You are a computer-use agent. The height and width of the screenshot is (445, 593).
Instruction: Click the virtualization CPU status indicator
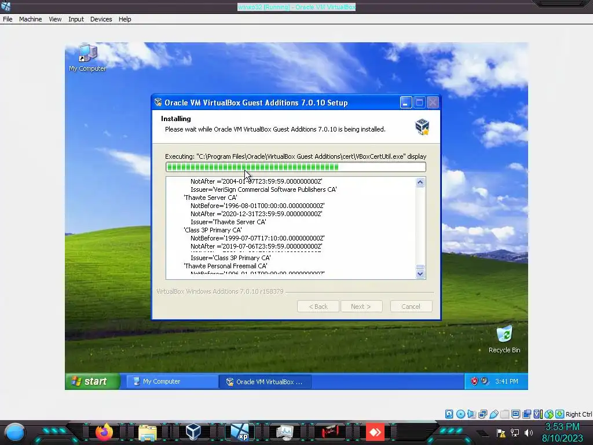(x=537, y=414)
